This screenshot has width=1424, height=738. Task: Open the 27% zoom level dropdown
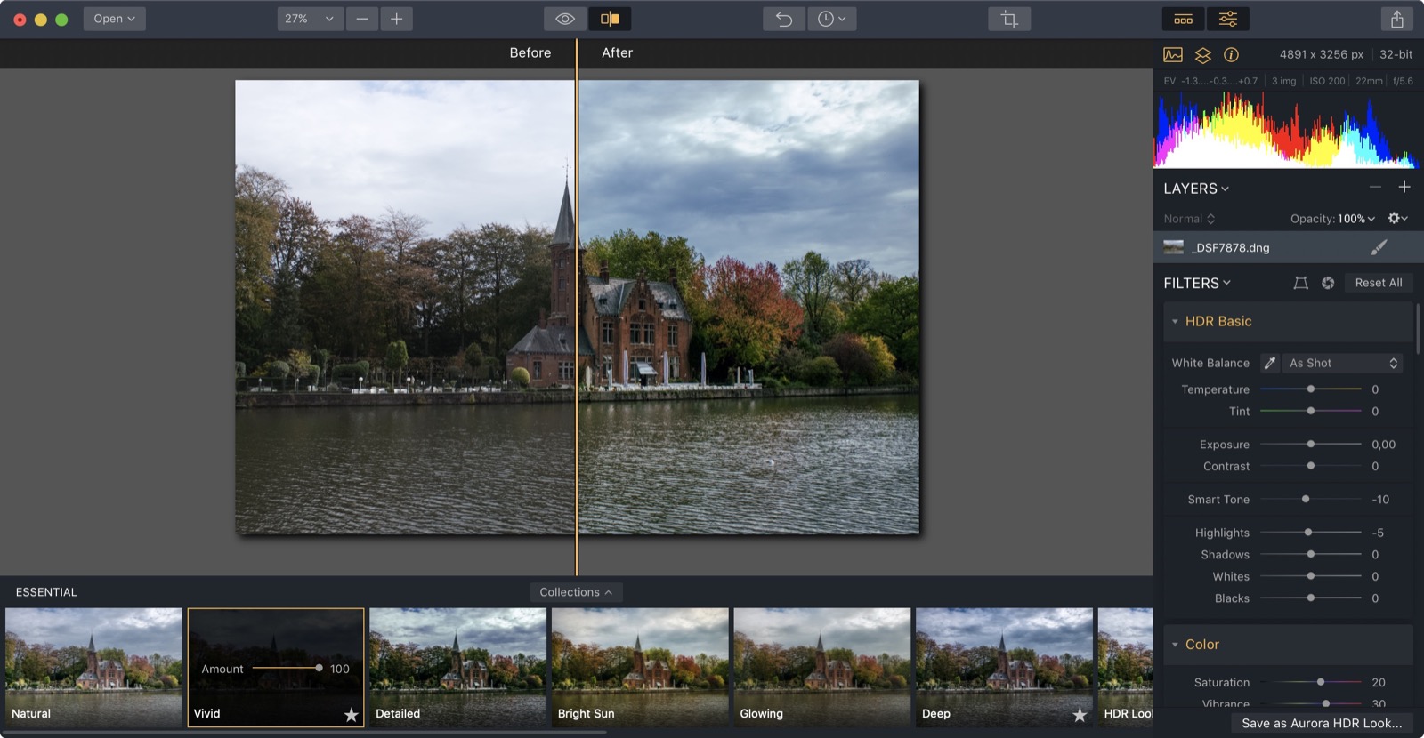[310, 19]
